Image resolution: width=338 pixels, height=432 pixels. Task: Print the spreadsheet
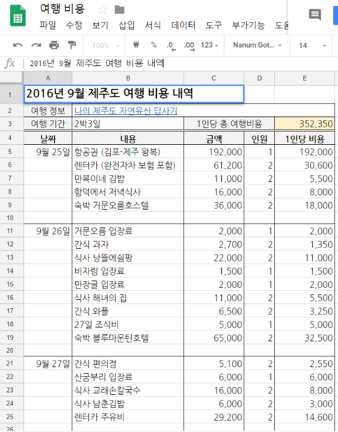[x=54, y=45]
